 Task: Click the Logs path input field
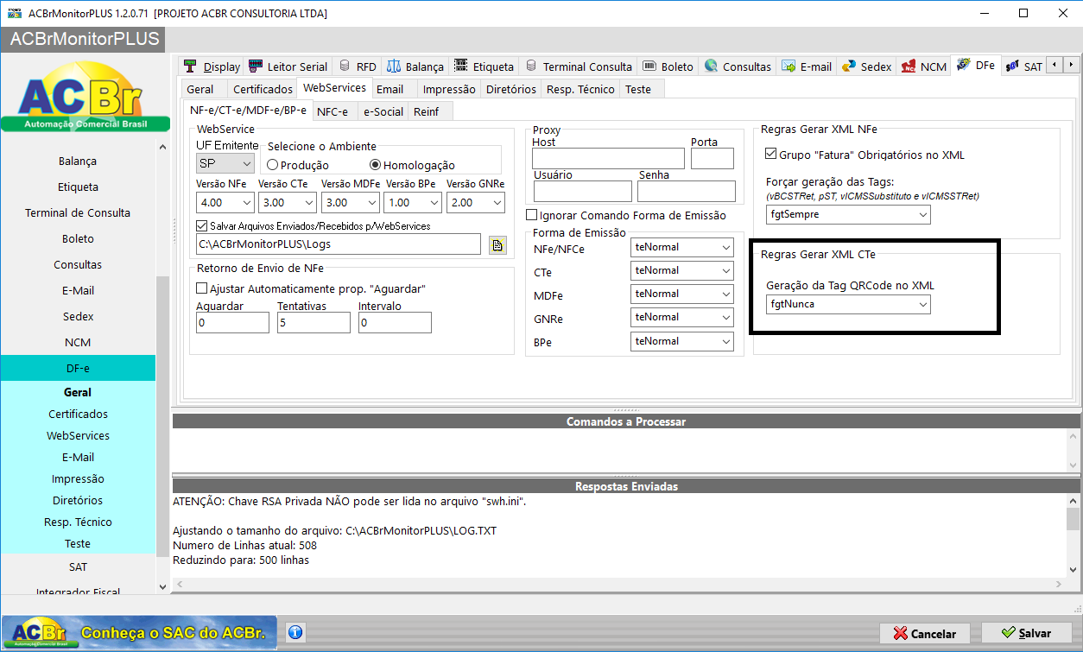339,245
